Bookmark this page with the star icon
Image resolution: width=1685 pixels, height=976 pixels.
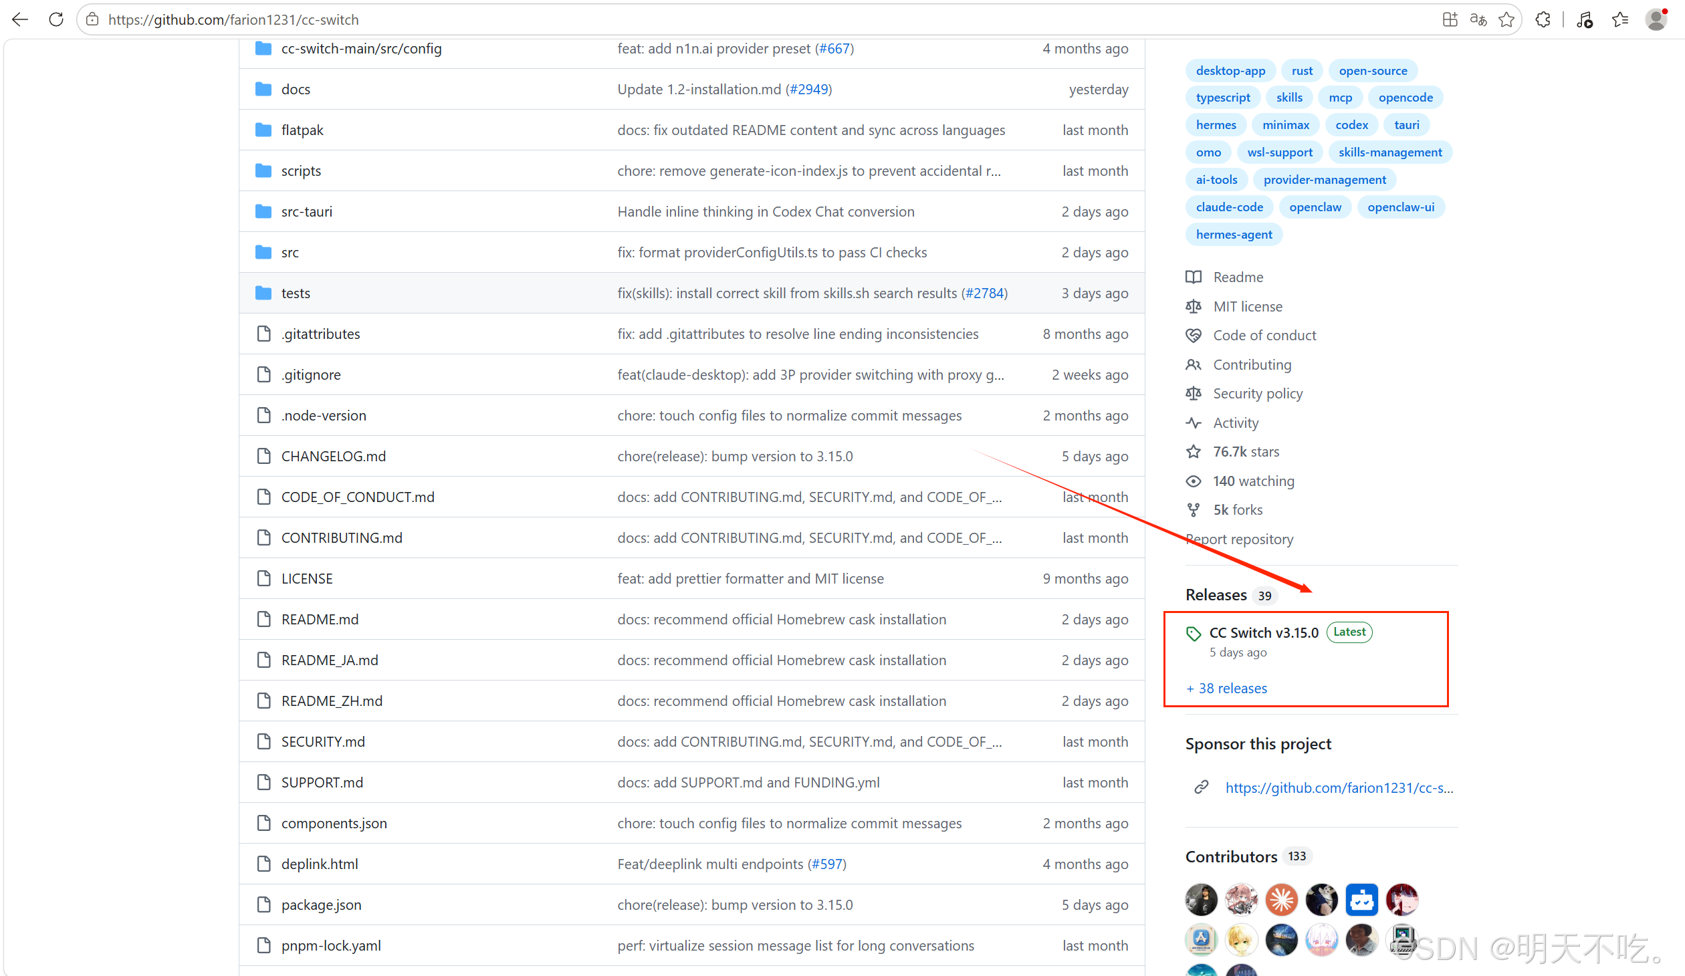pos(1506,19)
